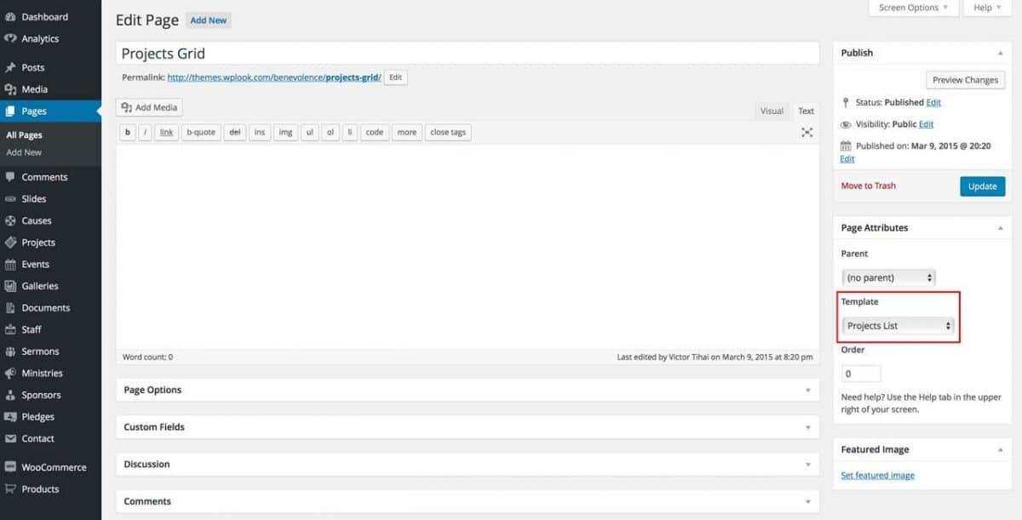
Task: Edit the Published on date link
Action: pos(847,159)
